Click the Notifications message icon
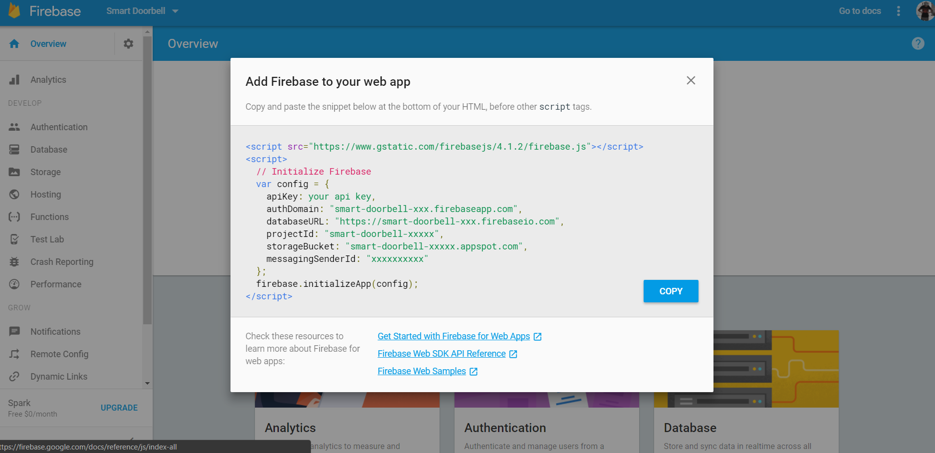 click(x=14, y=332)
